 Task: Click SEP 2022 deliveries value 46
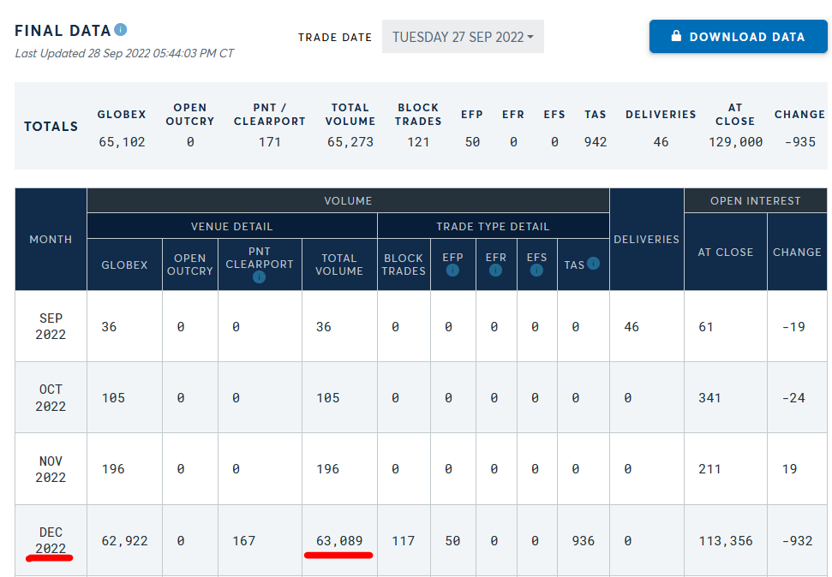631,327
